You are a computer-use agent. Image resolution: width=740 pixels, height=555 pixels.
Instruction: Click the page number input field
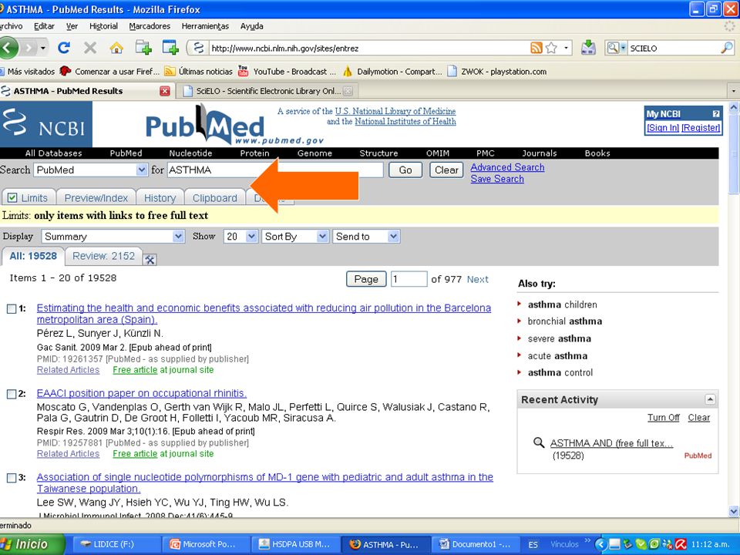click(409, 279)
